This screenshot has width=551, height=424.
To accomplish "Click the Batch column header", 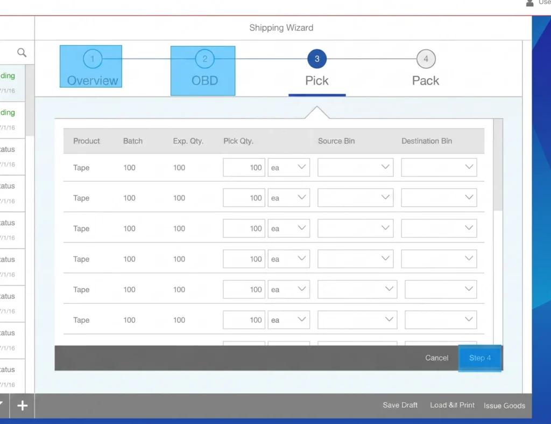I will tap(133, 141).
